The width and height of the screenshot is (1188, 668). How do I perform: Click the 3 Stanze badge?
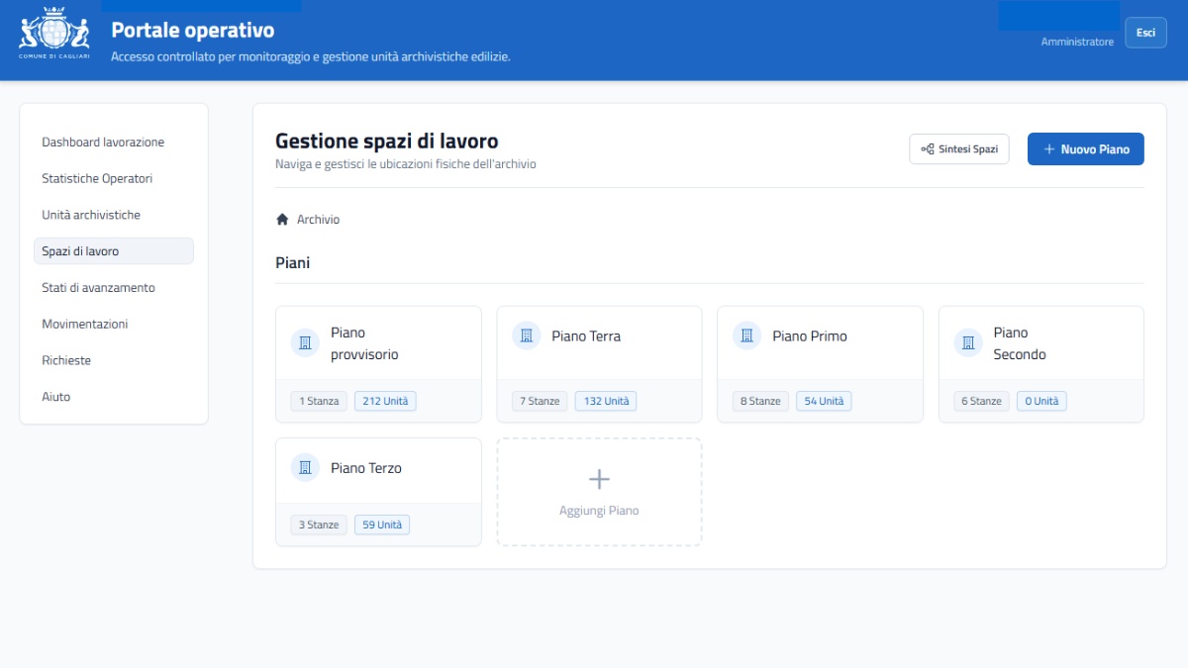click(319, 525)
